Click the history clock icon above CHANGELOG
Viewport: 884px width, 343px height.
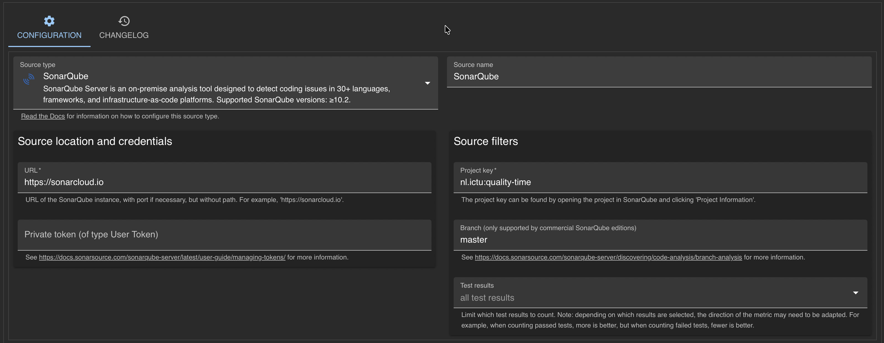[124, 21]
